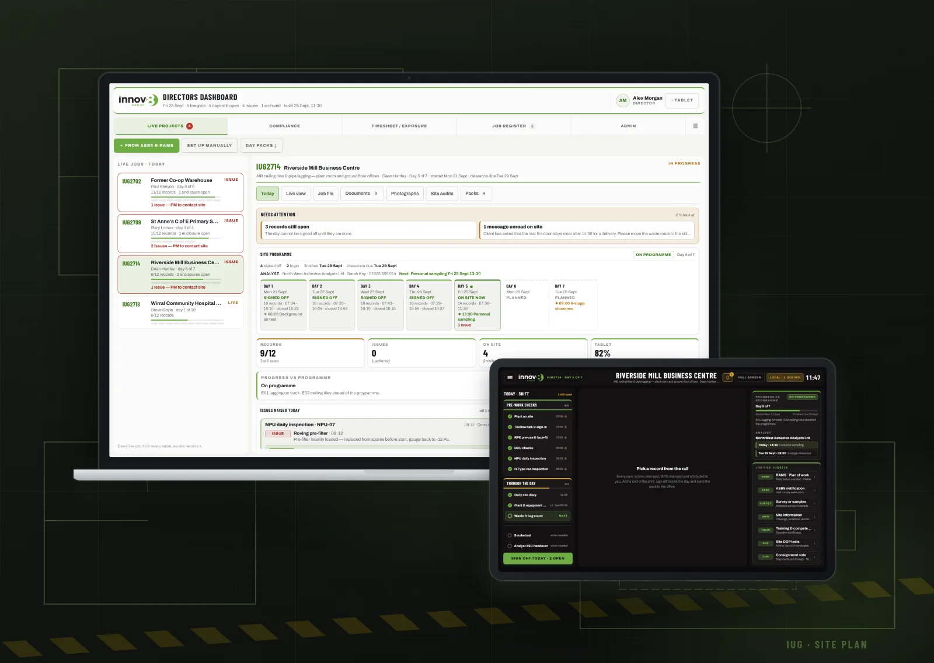Click the lock icon beside H-Type vac inspection
The image size is (934, 663).
(x=566, y=469)
